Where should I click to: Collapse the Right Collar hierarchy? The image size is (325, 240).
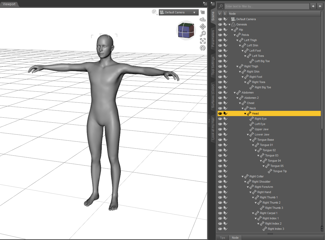[242, 176]
